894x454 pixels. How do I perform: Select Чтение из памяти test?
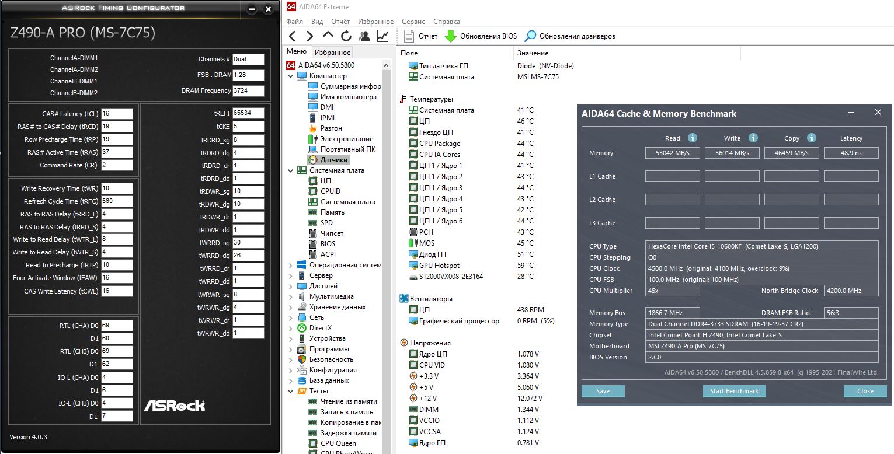[x=343, y=401]
